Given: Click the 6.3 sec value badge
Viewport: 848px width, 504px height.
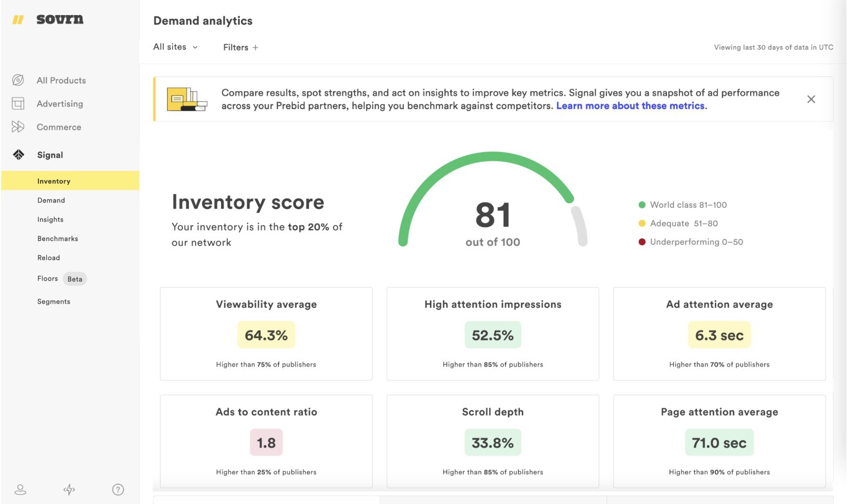Looking at the screenshot, I should [719, 335].
